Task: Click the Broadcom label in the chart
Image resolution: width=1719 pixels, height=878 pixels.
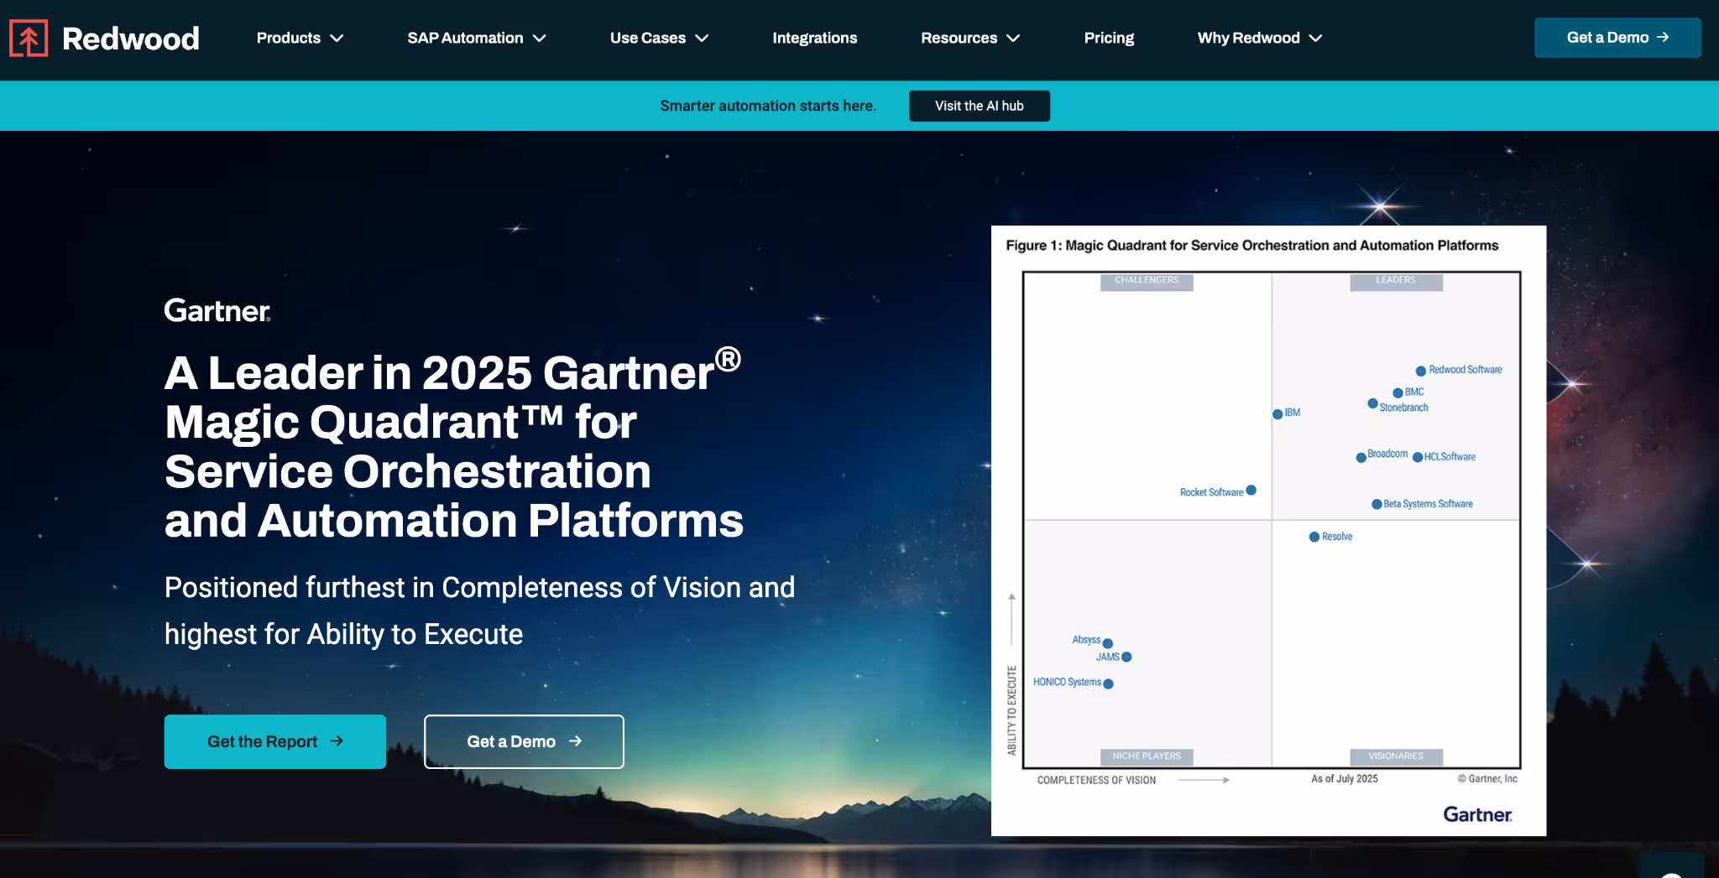Action: [1387, 454]
